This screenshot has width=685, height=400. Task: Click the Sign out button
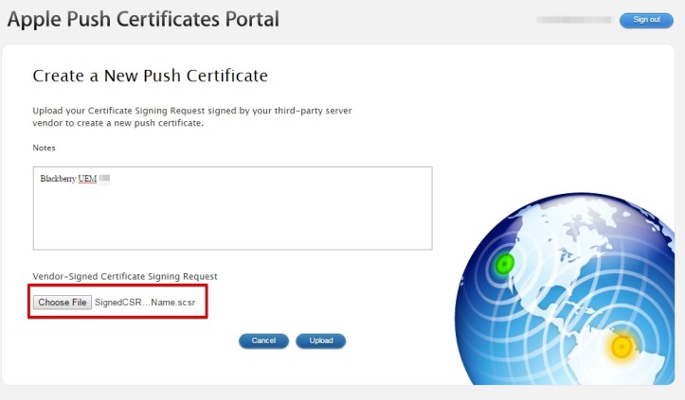click(646, 20)
